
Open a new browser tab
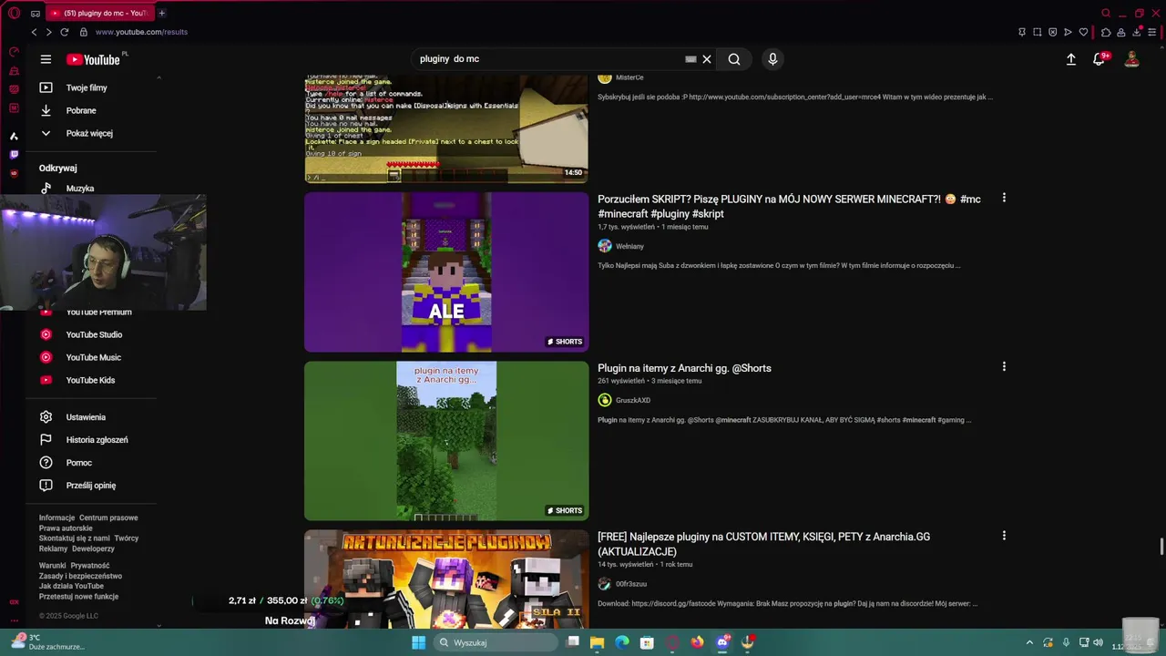(x=161, y=13)
